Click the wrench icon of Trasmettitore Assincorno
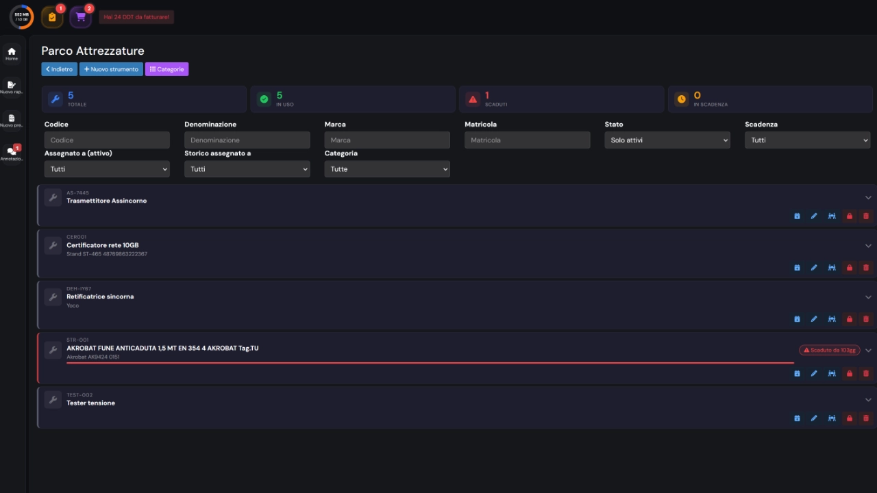The width and height of the screenshot is (877, 493). 53,197
